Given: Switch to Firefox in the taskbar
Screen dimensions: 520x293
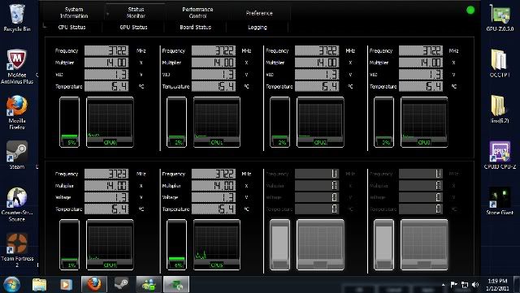Looking at the screenshot, I should (94, 284).
